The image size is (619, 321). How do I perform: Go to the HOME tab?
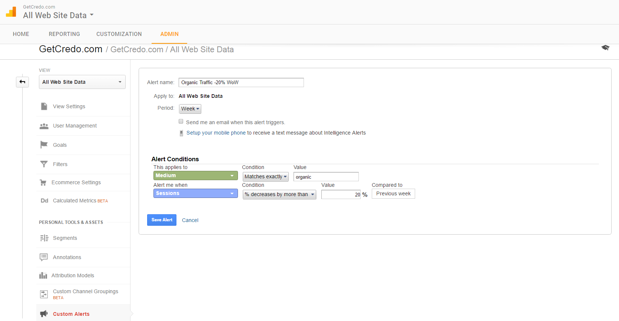(x=21, y=34)
